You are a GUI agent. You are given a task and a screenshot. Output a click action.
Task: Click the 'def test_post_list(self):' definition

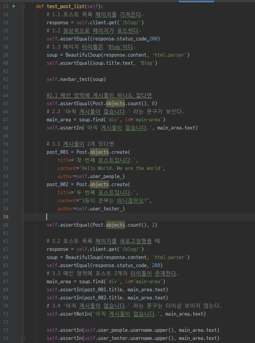tap(69, 7)
